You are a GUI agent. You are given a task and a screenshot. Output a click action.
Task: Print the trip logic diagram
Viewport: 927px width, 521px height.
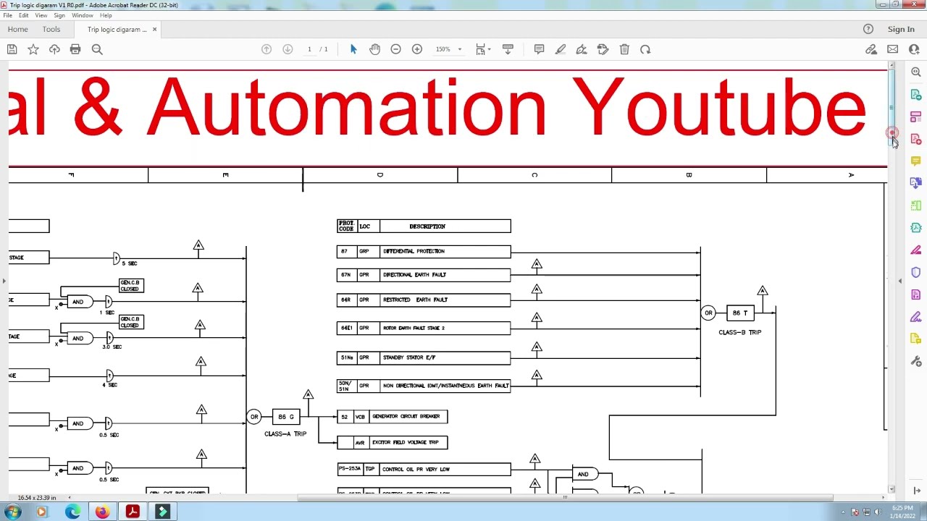pos(75,49)
